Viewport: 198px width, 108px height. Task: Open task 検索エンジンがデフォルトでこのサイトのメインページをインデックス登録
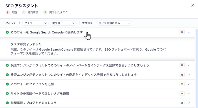80,66
